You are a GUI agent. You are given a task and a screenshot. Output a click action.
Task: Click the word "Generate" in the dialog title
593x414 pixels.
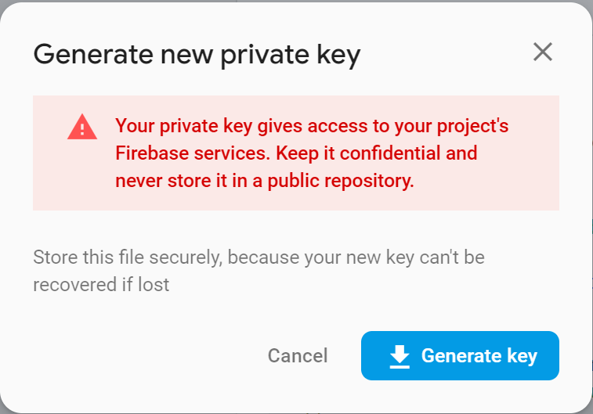[x=84, y=54]
